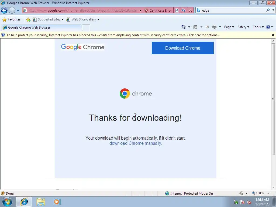Click the muted volume speaker tray icon

click(249, 202)
